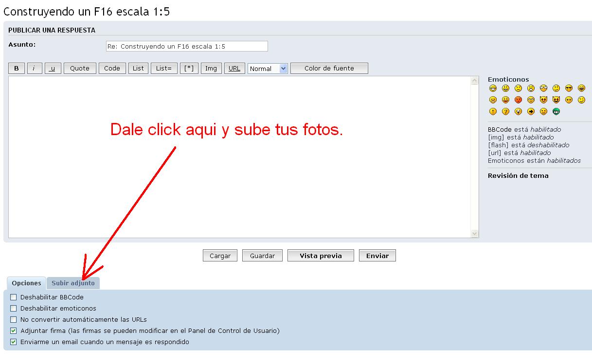Insert the green grinning emoticon
The height and width of the screenshot is (364, 592).
[556, 112]
